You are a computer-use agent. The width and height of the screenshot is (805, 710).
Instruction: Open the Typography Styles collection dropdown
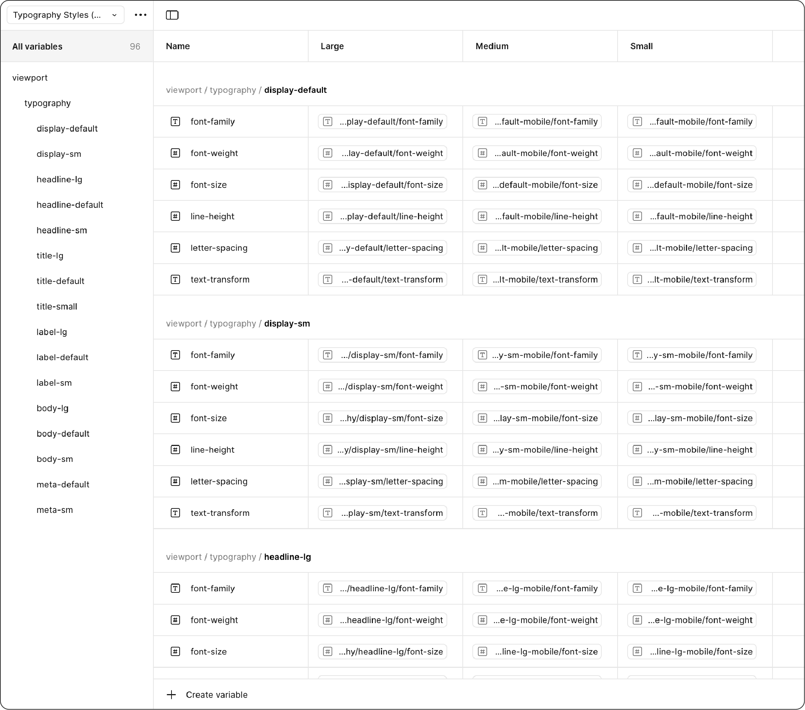65,15
